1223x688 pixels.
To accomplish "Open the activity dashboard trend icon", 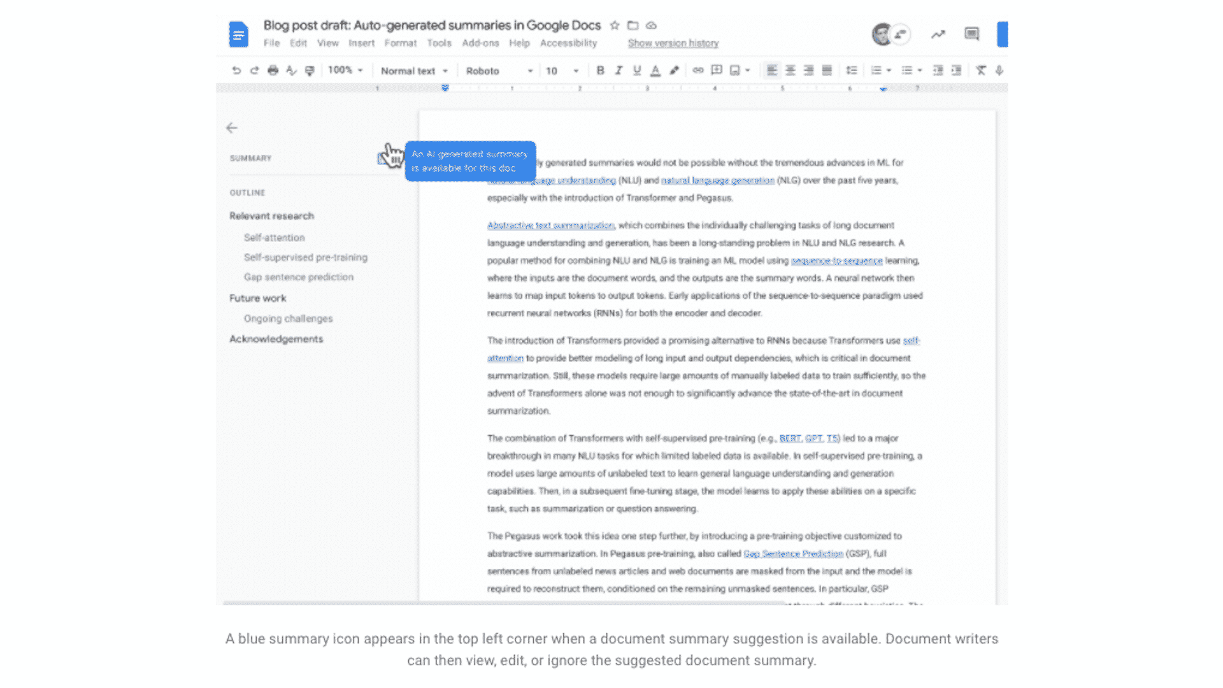I will coord(938,34).
